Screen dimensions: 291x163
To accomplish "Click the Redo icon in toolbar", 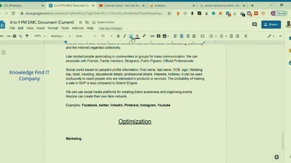I will 8,36.
